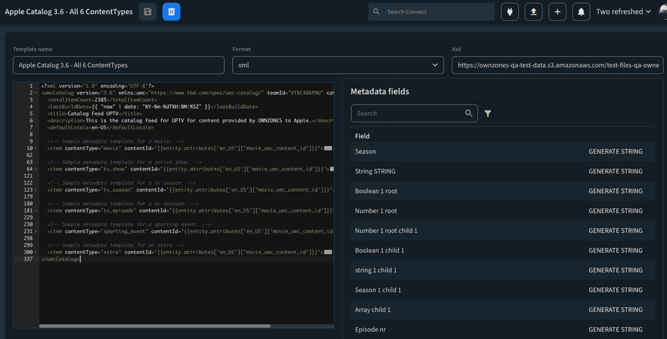667x339 pixels.
Task: Click GENERATE STRING for Boolean 1 root
Action: click(615, 191)
